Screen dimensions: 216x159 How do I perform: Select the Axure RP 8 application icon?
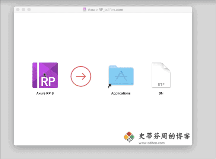click(x=45, y=75)
